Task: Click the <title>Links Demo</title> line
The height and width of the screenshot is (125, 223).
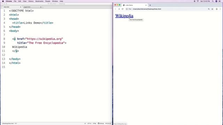Action: (x=33, y=23)
